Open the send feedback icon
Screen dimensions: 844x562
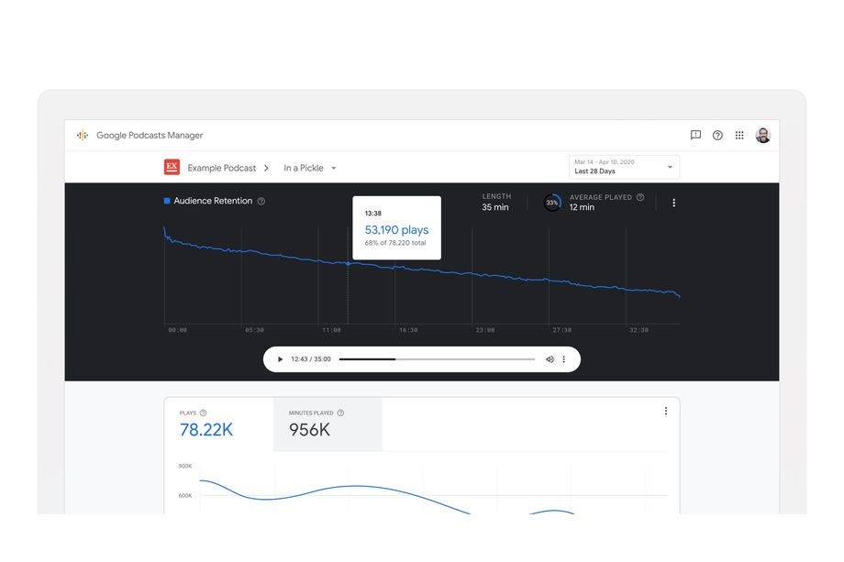(x=695, y=135)
